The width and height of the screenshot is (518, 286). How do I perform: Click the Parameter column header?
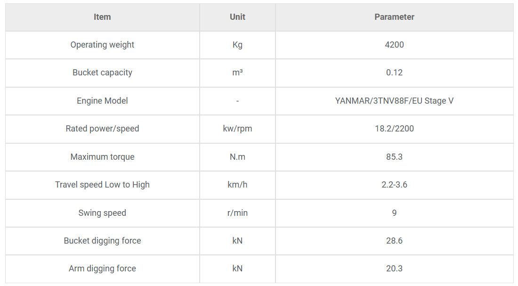point(394,17)
